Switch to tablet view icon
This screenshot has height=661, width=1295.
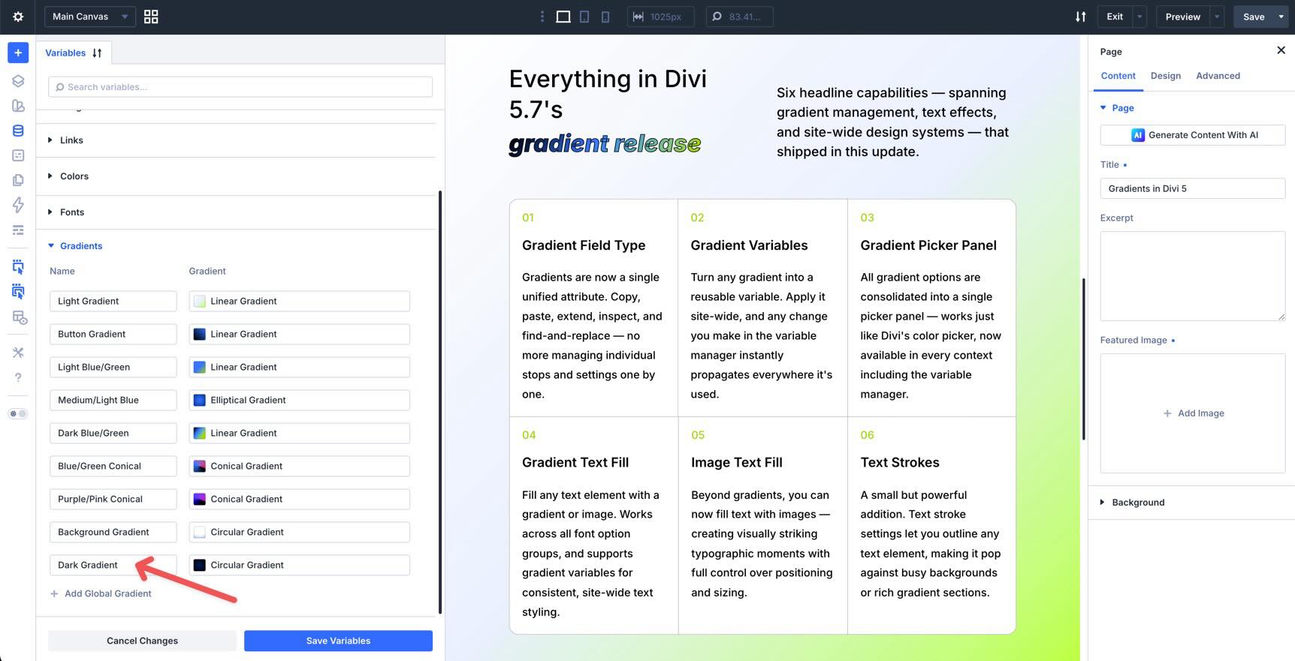(x=584, y=17)
